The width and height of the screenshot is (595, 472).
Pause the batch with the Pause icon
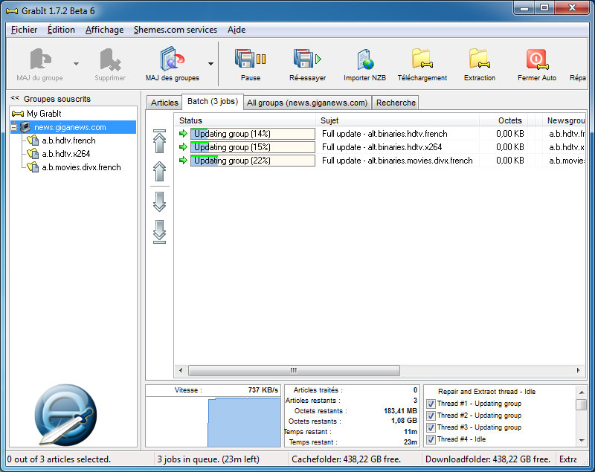[x=251, y=59]
